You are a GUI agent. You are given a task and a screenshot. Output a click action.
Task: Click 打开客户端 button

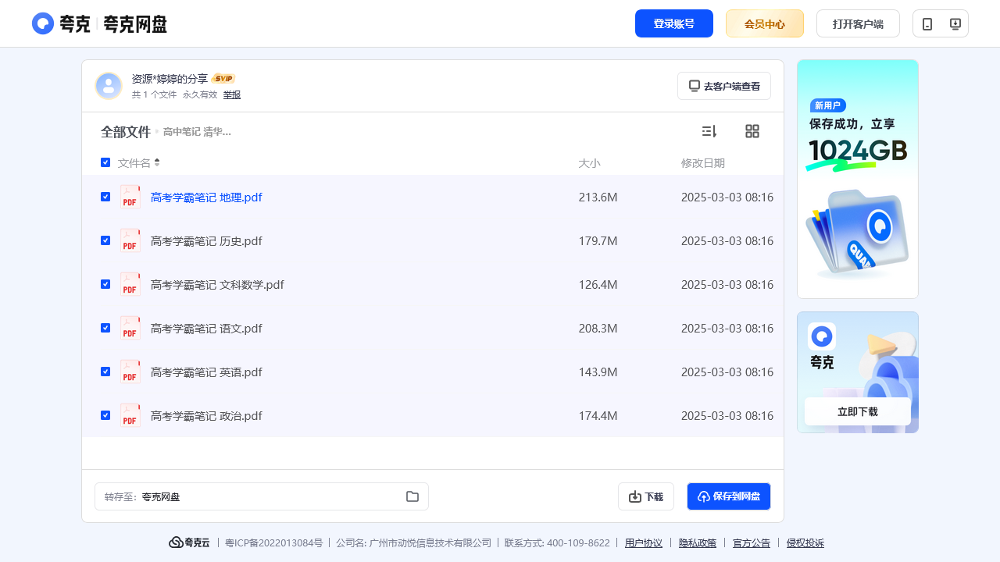click(858, 23)
